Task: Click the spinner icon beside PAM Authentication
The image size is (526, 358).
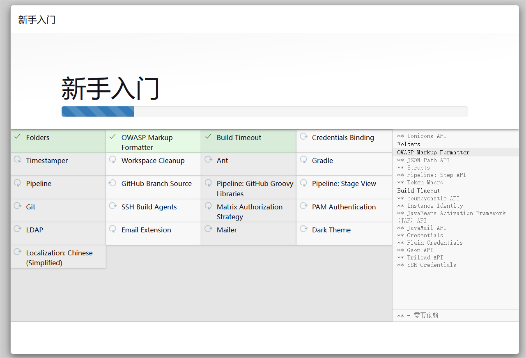Action: point(303,206)
